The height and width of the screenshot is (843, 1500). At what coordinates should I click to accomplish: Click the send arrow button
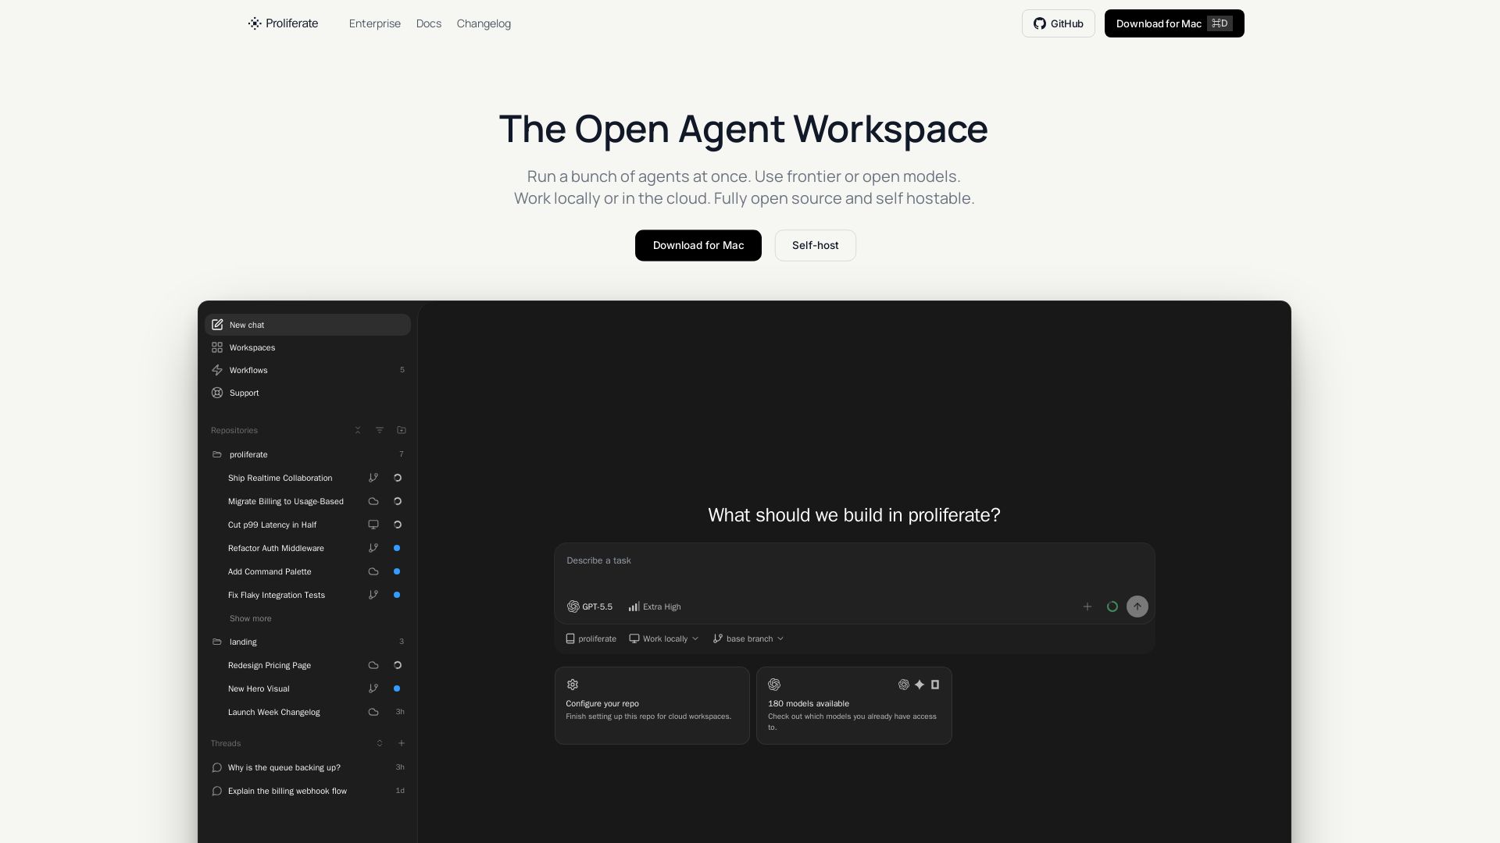coord(1137,606)
